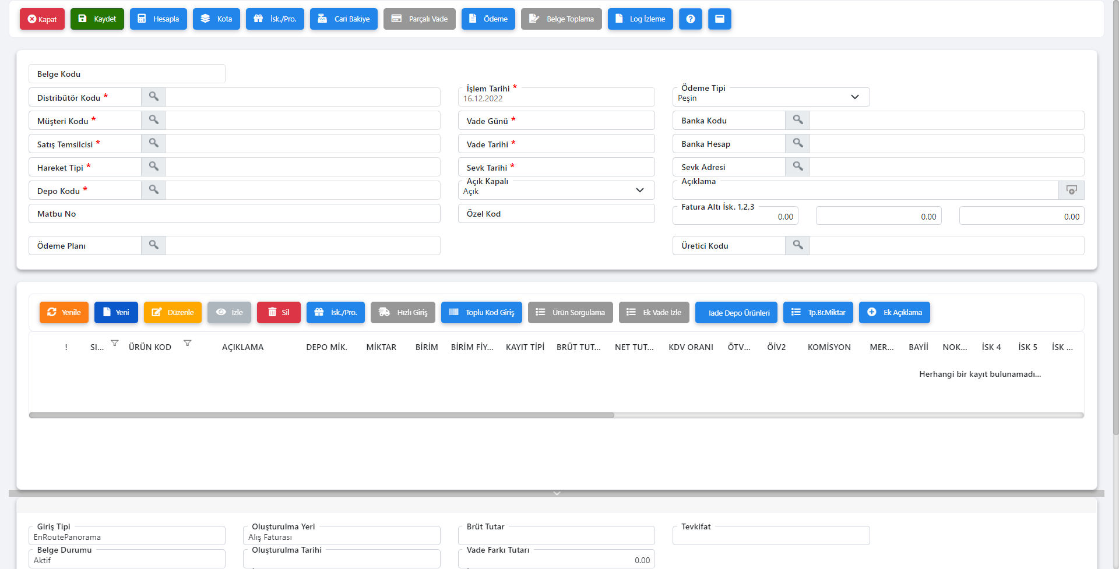Click the horizontal scrollbar of the grid
The height and width of the screenshot is (569, 1119).
coord(321,415)
